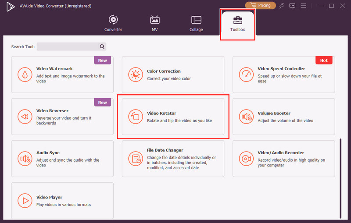The image size is (351, 223).
Task: Switch to the MV tab
Action: coord(155,23)
